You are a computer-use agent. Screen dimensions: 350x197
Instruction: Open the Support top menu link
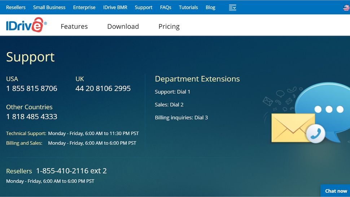coord(144,7)
